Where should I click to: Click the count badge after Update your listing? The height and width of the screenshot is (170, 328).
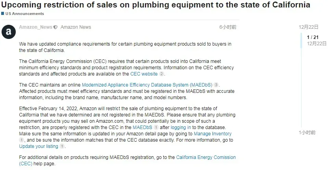pyautogui.click(x=62, y=146)
